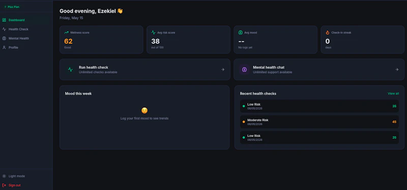Click the Wellness score value 62
Screen dimensions: 407x190
pos(68,41)
